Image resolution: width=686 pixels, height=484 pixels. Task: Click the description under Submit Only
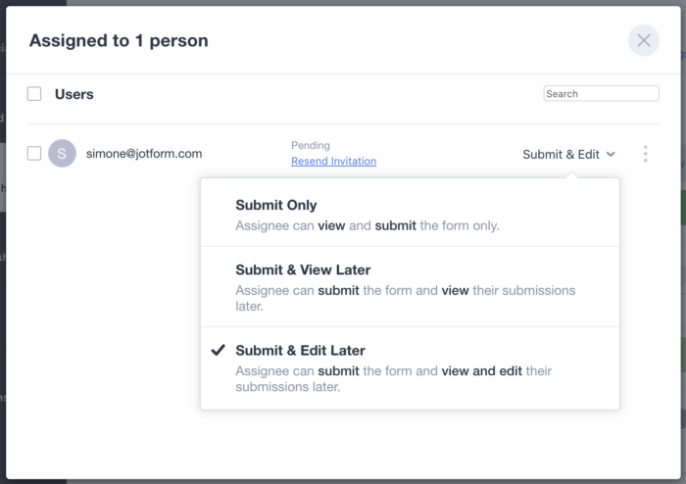click(367, 225)
